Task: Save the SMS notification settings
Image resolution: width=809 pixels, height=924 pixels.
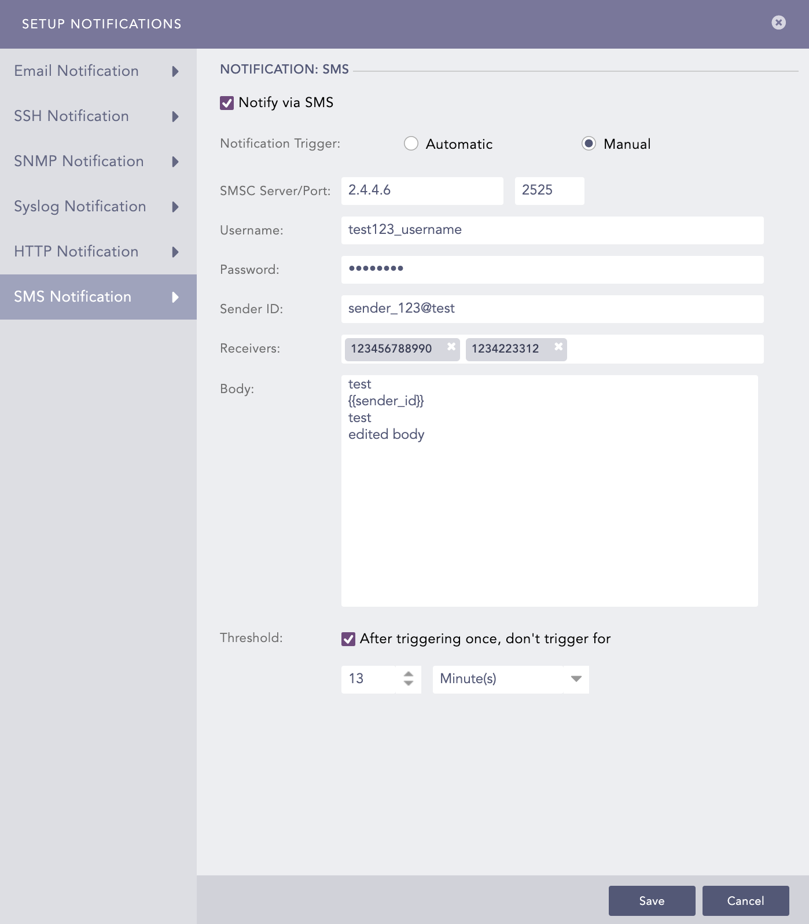Action: [652, 901]
